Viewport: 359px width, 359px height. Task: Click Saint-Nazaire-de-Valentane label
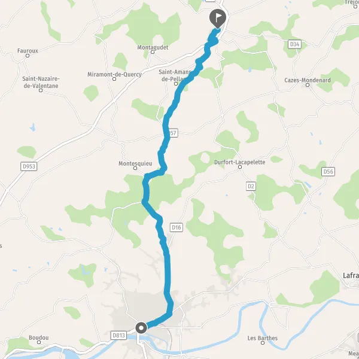pyautogui.click(x=41, y=82)
